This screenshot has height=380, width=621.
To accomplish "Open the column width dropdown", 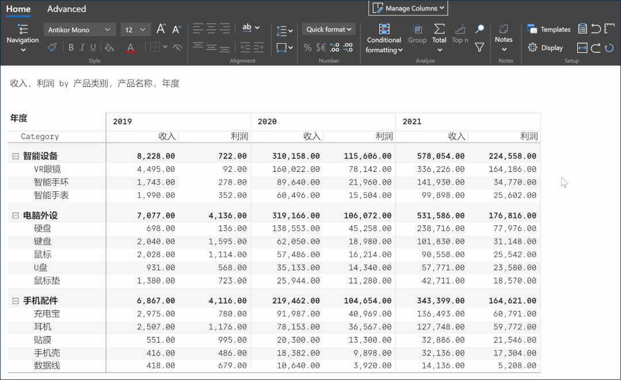I will pyautogui.click(x=284, y=48).
